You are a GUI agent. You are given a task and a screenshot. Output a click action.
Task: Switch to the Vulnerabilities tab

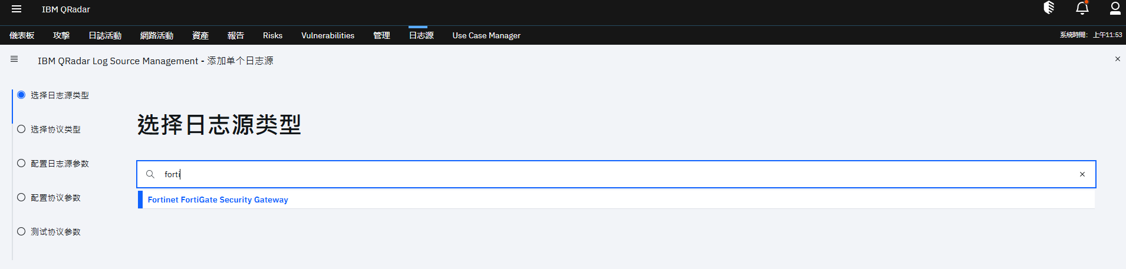(328, 35)
